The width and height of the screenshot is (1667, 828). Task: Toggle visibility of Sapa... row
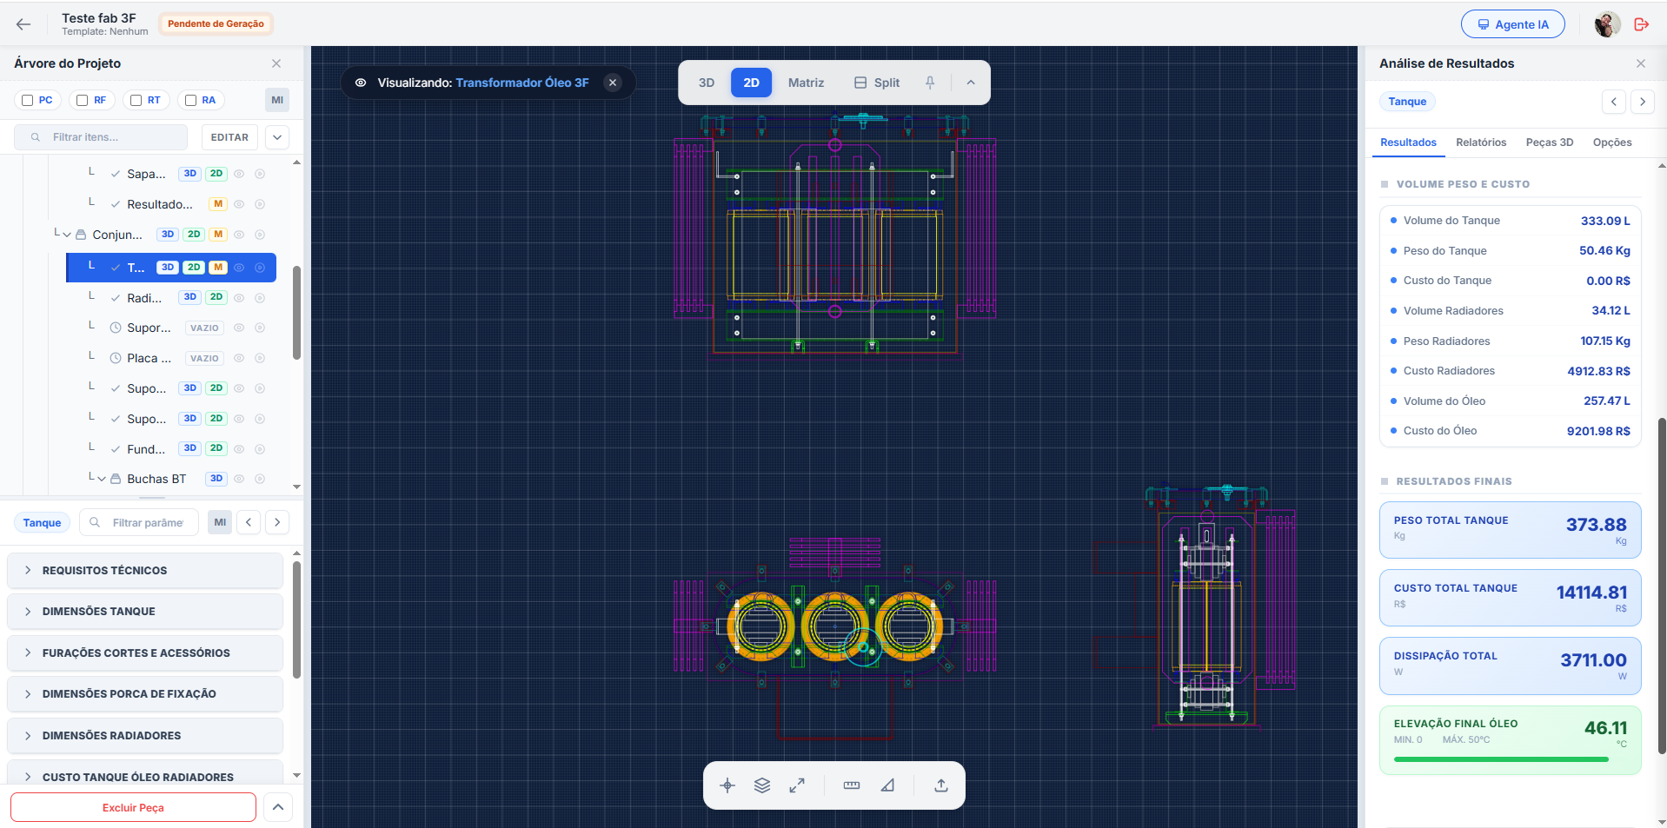(239, 174)
